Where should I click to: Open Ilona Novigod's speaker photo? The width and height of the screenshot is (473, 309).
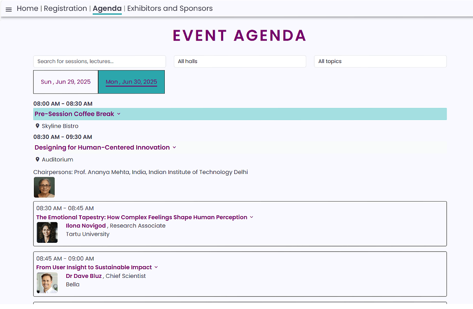[47, 232]
